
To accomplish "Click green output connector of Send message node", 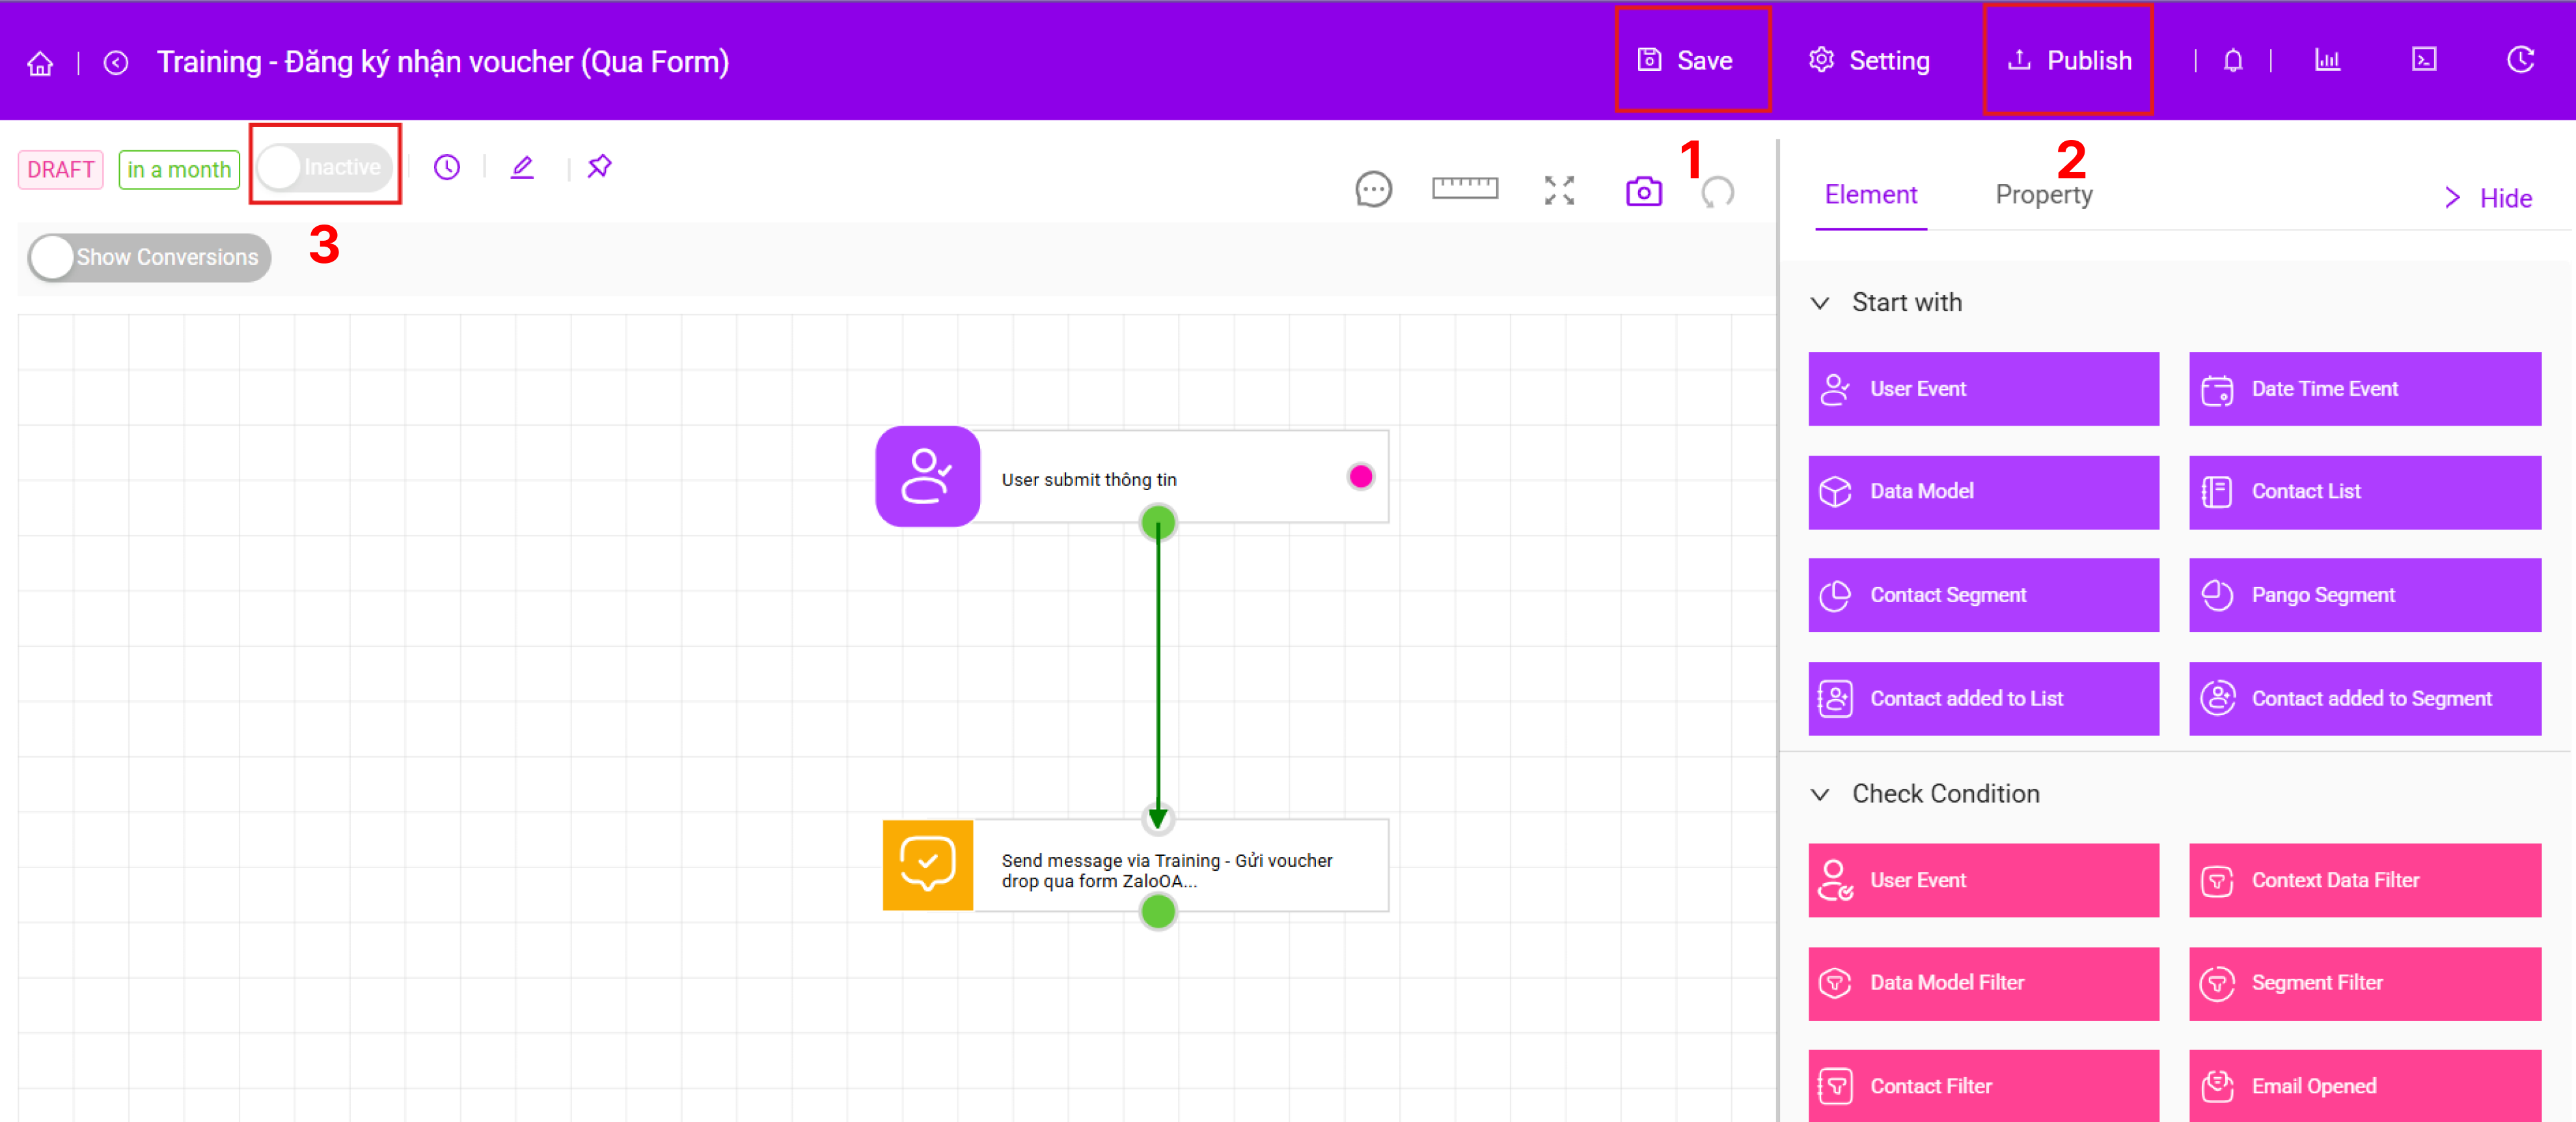I will 1158,911.
